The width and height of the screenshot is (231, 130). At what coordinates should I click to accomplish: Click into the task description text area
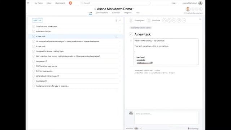click(x=166, y=52)
